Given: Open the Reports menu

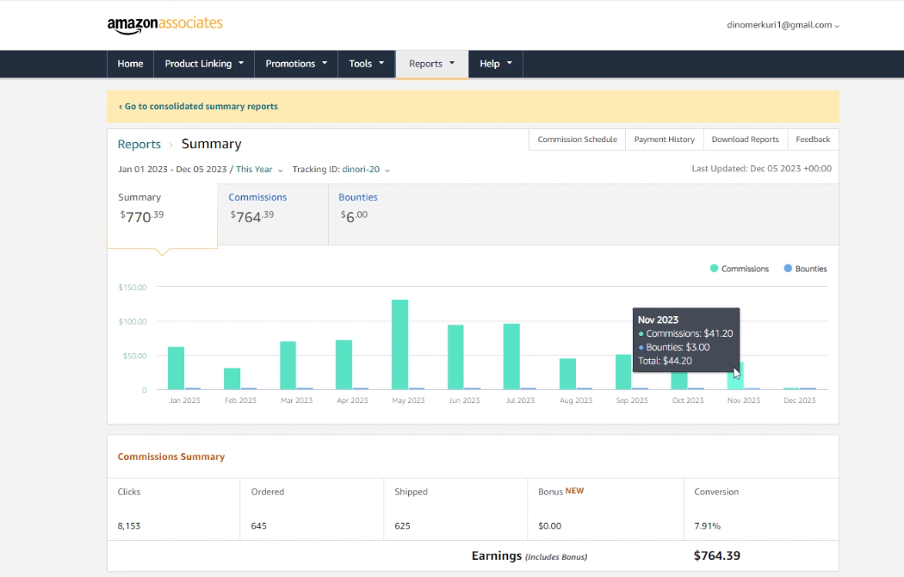Looking at the screenshot, I should pos(432,64).
